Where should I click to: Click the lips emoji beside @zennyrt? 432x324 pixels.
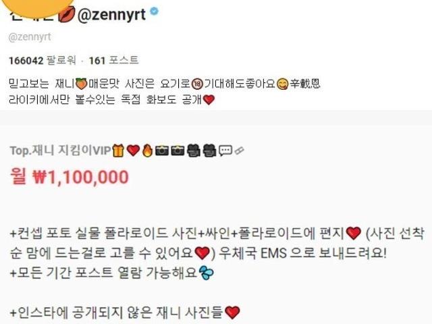pos(66,15)
